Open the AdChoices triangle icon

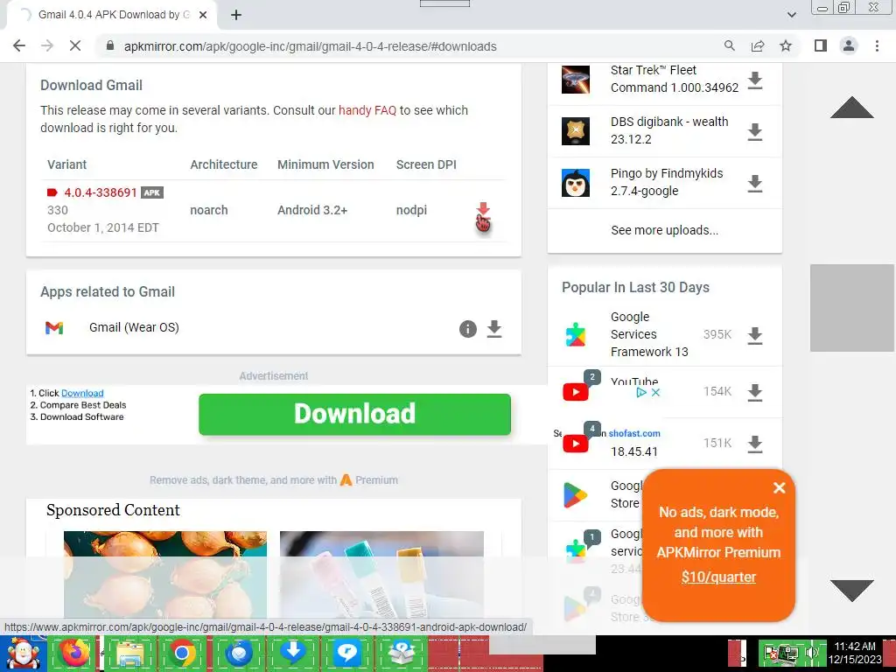pos(641,393)
